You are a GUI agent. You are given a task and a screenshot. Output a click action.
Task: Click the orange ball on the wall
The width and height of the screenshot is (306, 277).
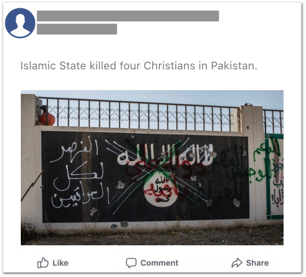[x=47, y=119]
